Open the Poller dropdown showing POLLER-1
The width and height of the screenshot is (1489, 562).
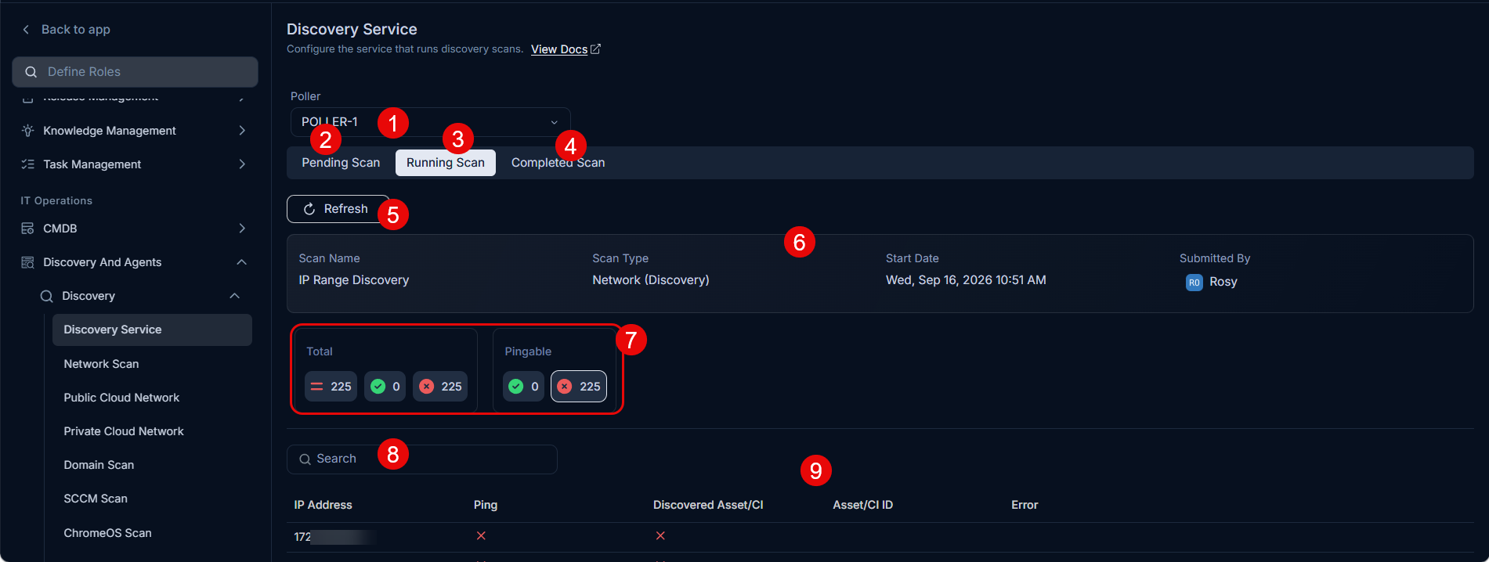(430, 122)
